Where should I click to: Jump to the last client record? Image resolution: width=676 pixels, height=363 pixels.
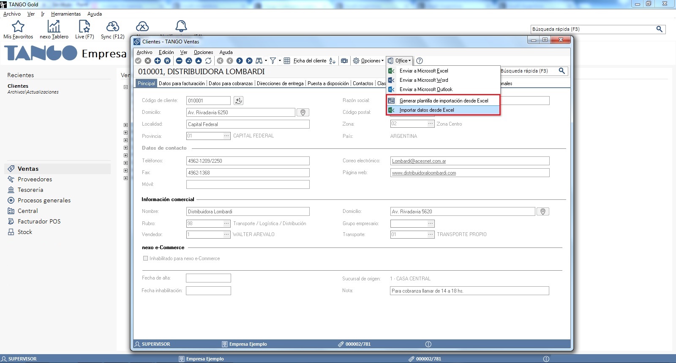pyautogui.click(x=249, y=61)
